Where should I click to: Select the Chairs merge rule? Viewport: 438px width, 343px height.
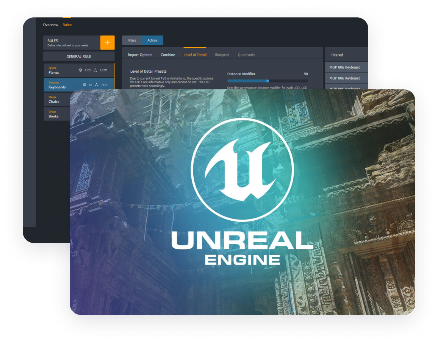[x=57, y=99]
